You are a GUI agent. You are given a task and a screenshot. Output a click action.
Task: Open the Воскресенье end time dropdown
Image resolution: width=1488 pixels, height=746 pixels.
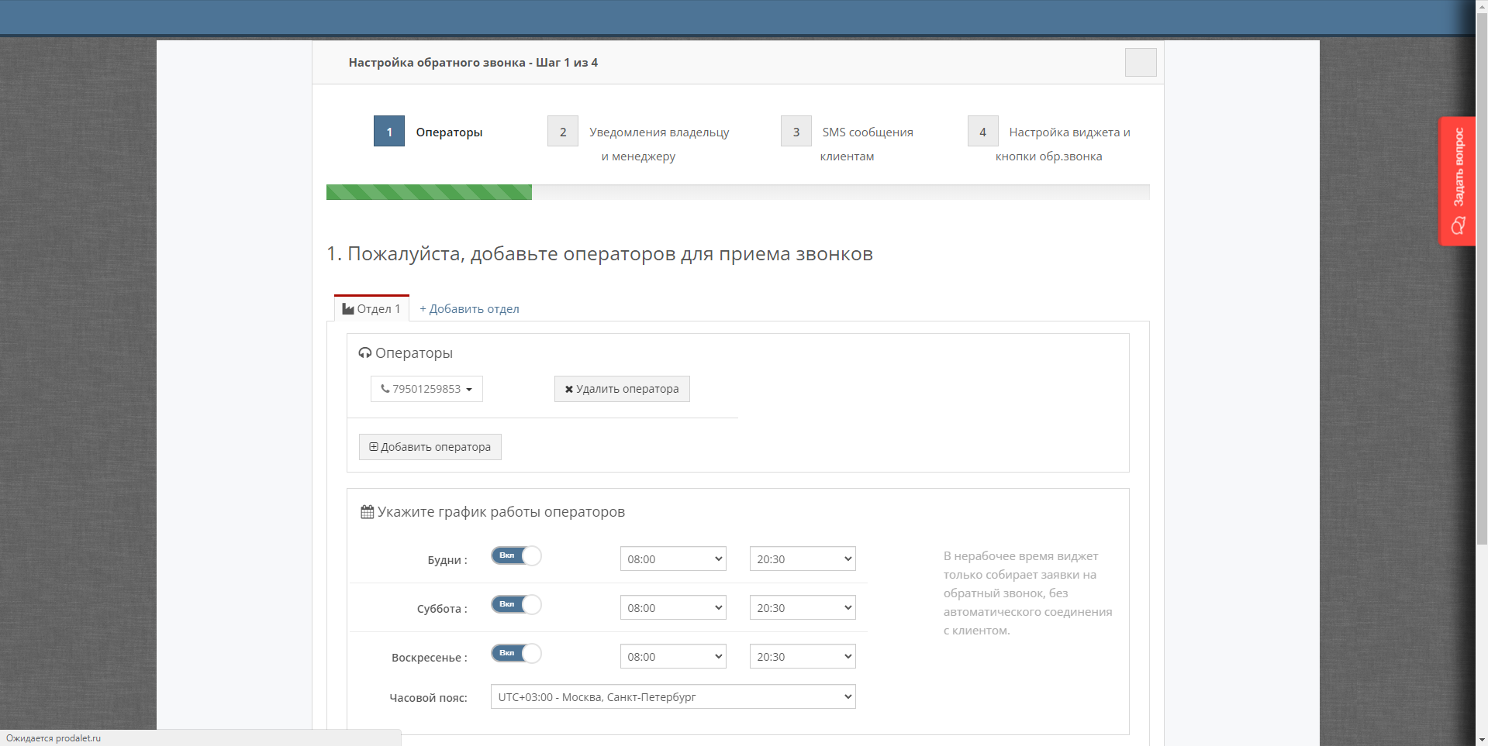(x=803, y=657)
